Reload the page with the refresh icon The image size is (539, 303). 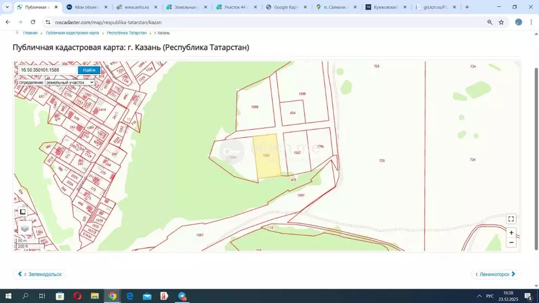click(33, 22)
